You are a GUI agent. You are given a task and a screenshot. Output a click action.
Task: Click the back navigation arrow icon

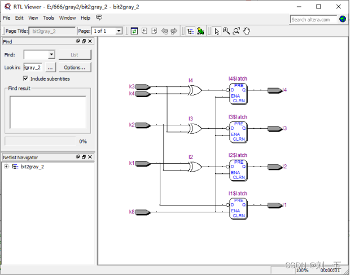point(164,31)
